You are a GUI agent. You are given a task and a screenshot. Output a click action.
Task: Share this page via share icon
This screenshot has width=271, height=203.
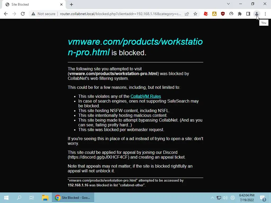click(x=187, y=14)
